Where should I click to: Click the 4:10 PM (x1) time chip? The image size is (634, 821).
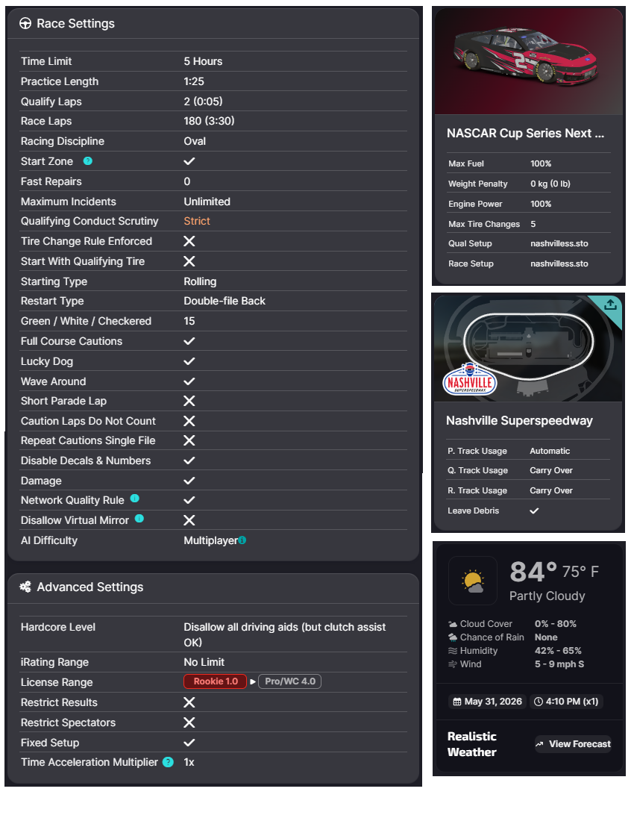pyautogui.click(x=567, y=702)
